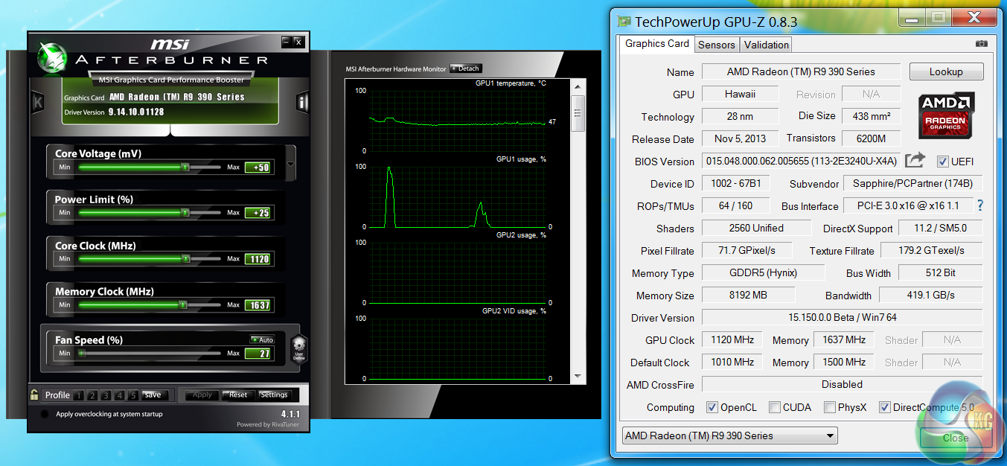This screenshot has width=1007, height=466.
Task: Click the Lookup button in GPU-Z
Action: [946, 71]
